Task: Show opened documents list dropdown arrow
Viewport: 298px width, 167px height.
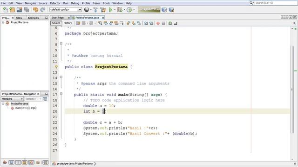Action: [291, 17]
